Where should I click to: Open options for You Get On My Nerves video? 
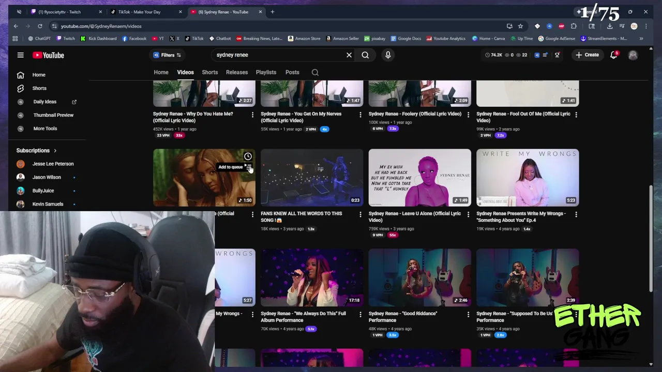tap(360, 115)
